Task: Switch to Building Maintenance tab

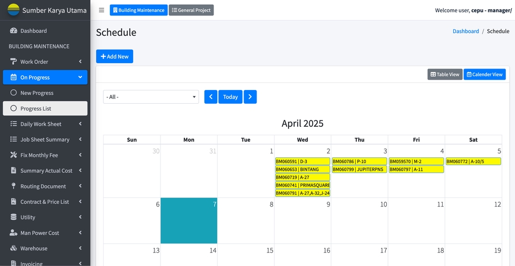Action: point(138,10)
